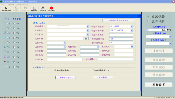175x99 pixels.
Task: Select radio button for sample number 1
Action: (x=8, y=23)
